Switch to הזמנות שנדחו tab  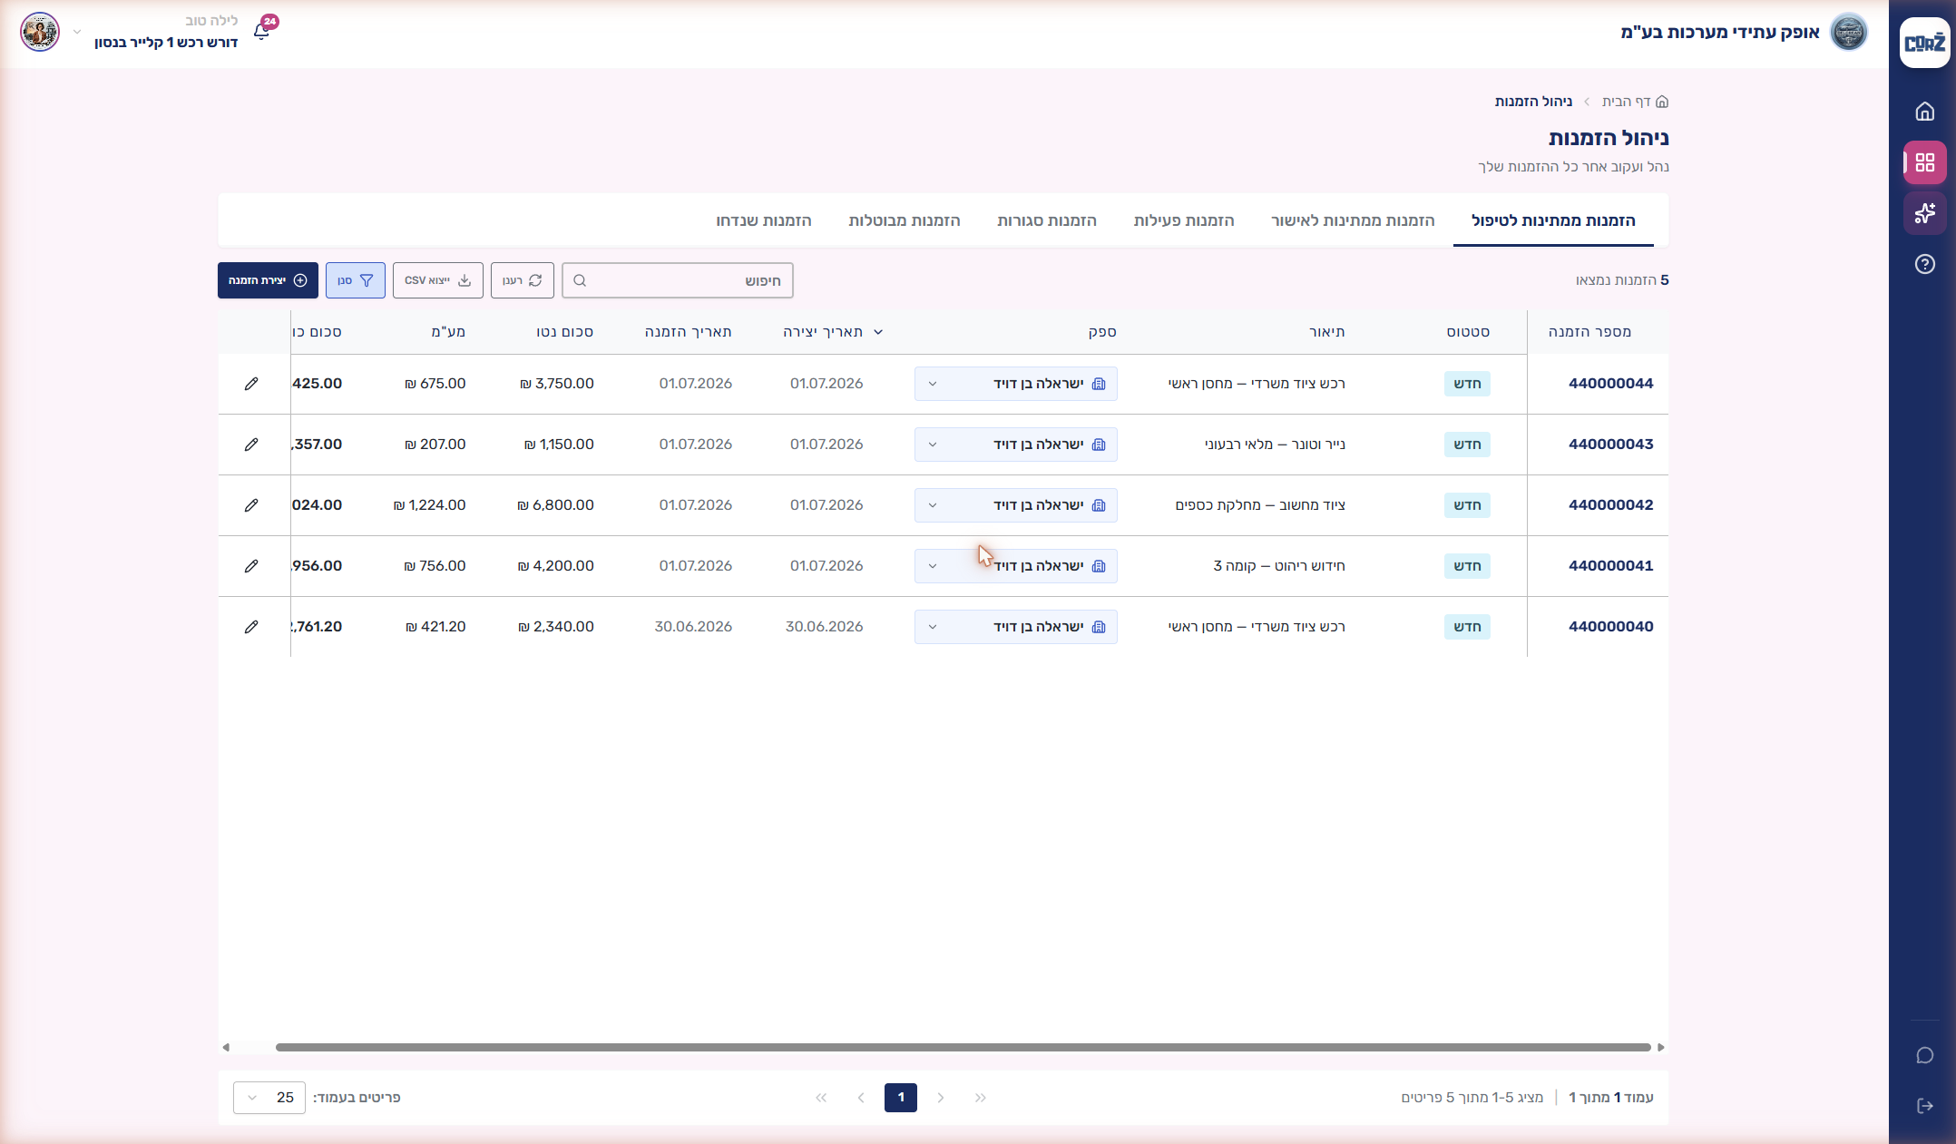[x=764, y=220]
